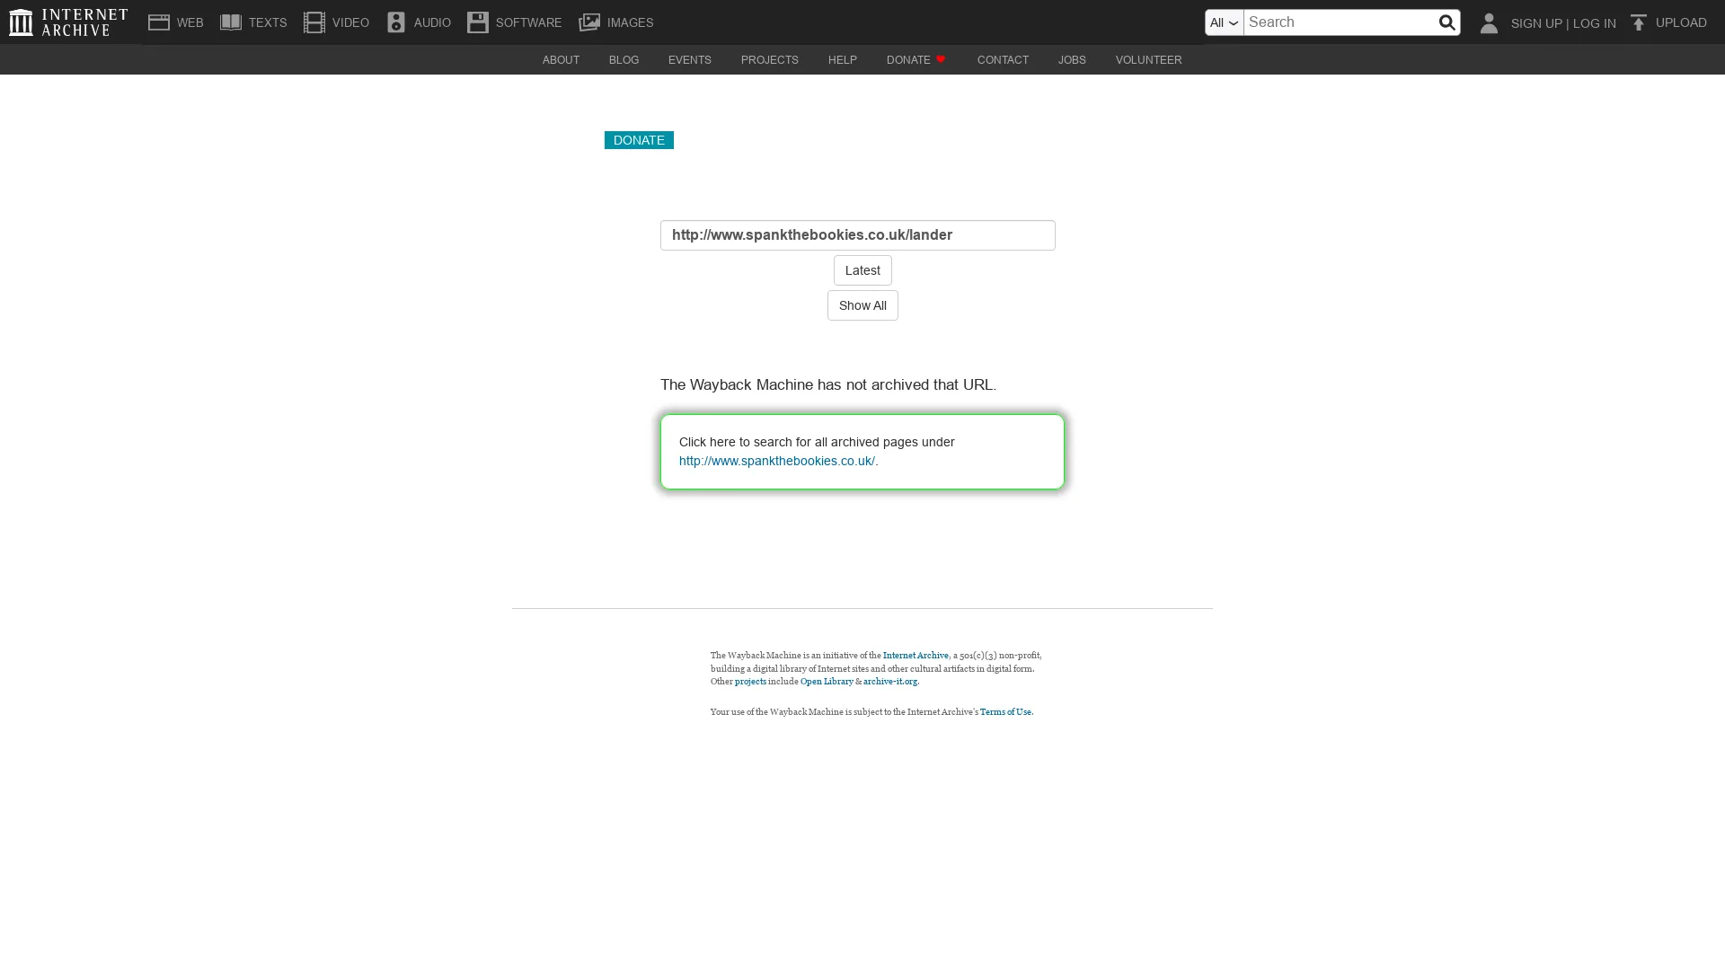Open the Video navigation label

click(350, 22)
